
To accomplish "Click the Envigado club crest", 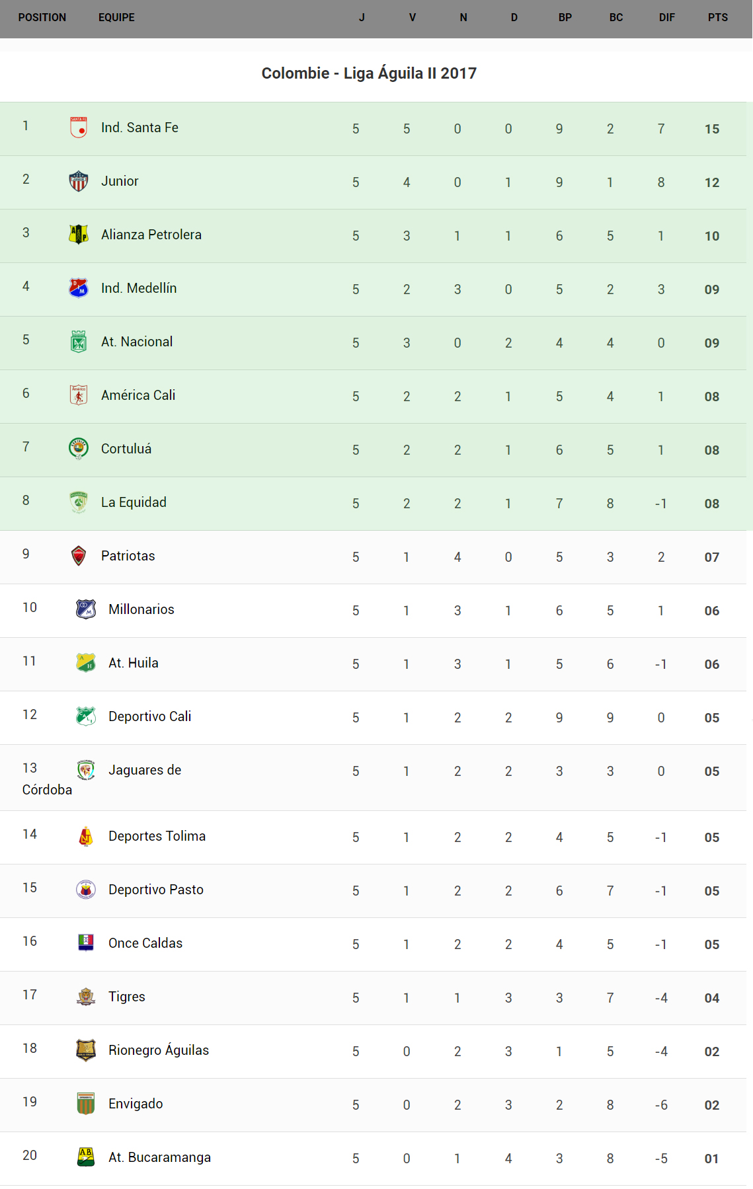I will (86, 1104).
